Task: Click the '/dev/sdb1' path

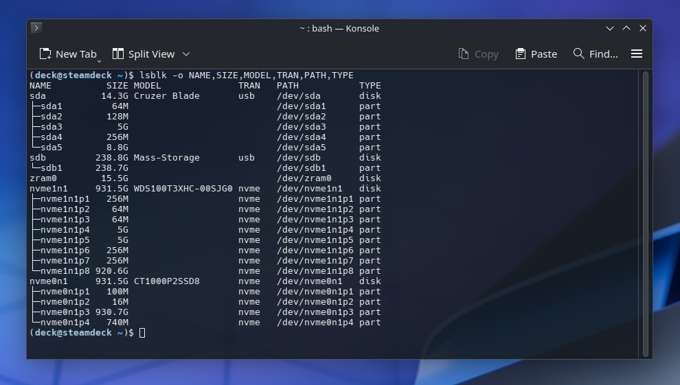Action: [302, 168]
